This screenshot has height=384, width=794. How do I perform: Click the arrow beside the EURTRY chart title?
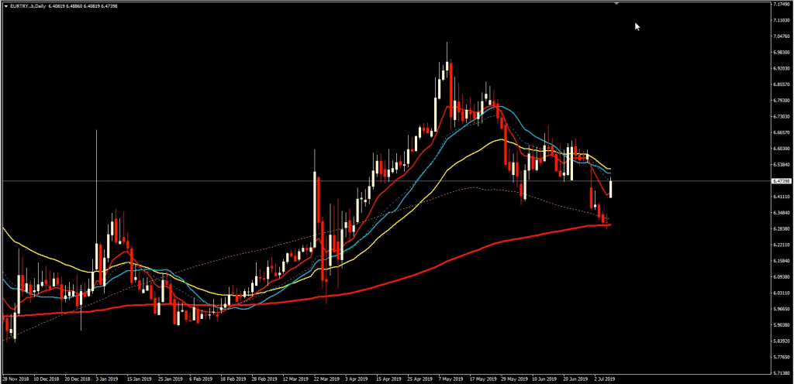tap(4, 5)
